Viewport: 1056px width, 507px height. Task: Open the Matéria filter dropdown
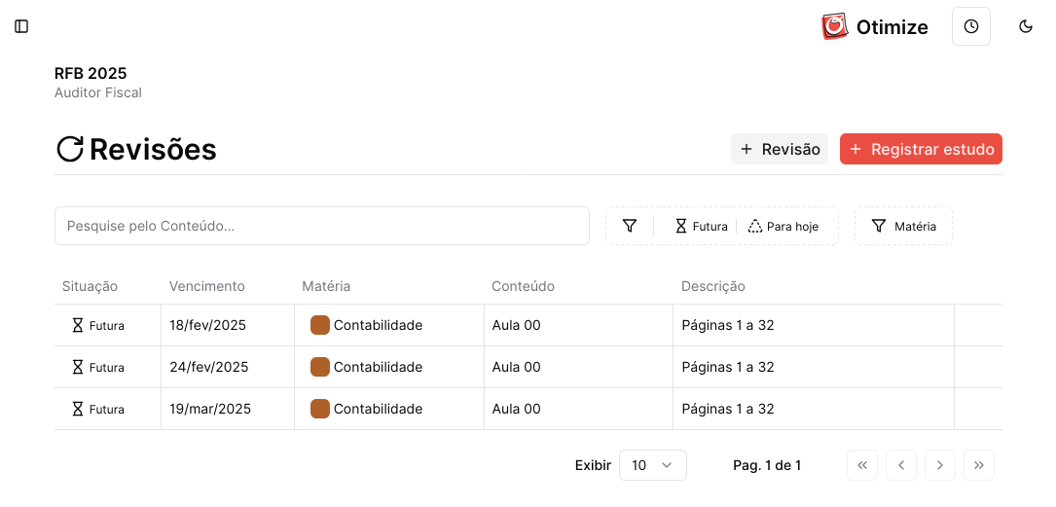point(903,226)
